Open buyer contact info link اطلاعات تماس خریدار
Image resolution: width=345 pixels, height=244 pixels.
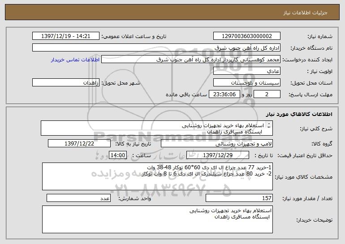click(75, 60)
